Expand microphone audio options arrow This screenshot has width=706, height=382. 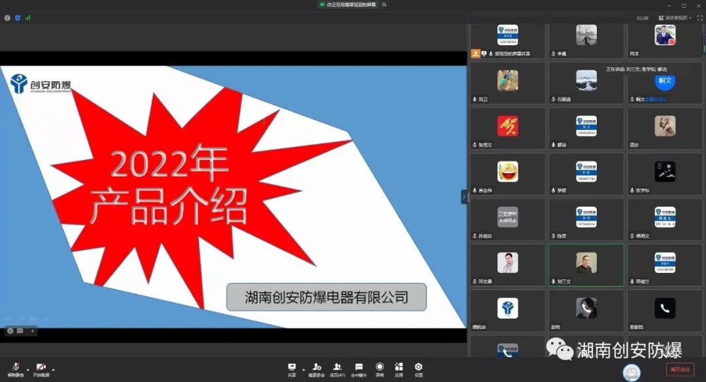28,370
